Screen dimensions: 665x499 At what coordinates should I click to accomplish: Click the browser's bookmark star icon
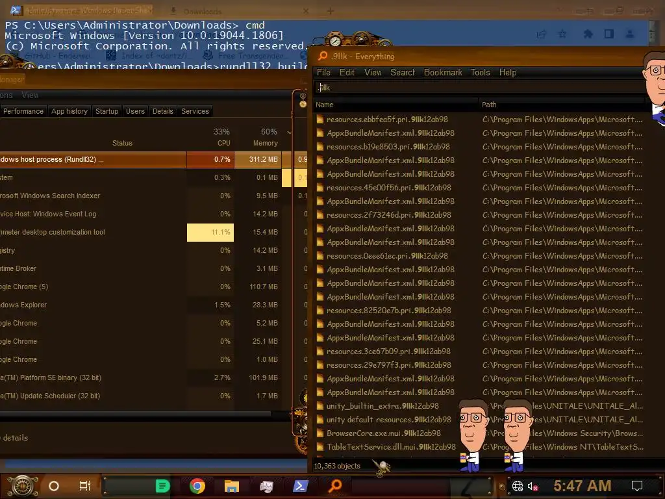click(x=562, y=34)
